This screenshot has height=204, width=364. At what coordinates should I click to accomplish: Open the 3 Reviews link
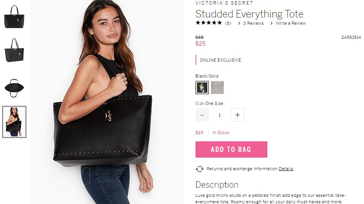click(x=253, y=23)
